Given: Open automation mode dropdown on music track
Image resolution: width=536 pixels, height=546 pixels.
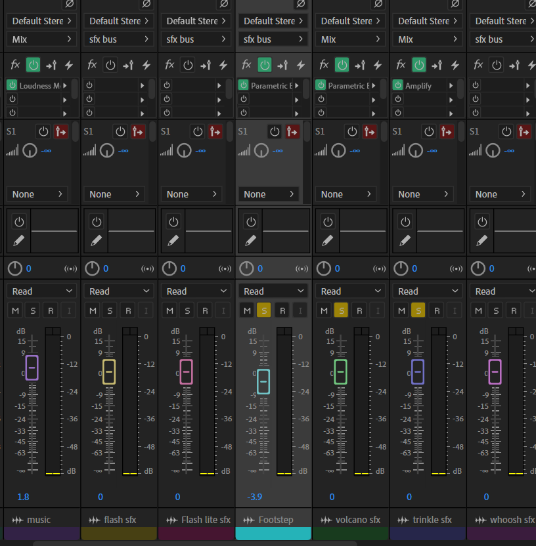Looking at the screenshot, I should click(x=42, y=291).
